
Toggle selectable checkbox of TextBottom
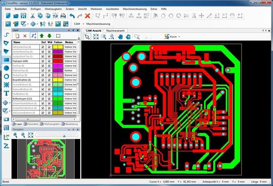[x=49, y=94]
